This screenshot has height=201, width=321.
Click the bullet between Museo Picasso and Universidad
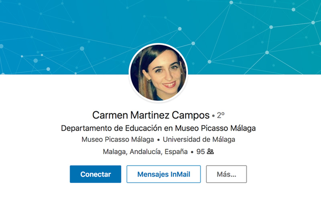pyautogui.click(x=158, y=140)
